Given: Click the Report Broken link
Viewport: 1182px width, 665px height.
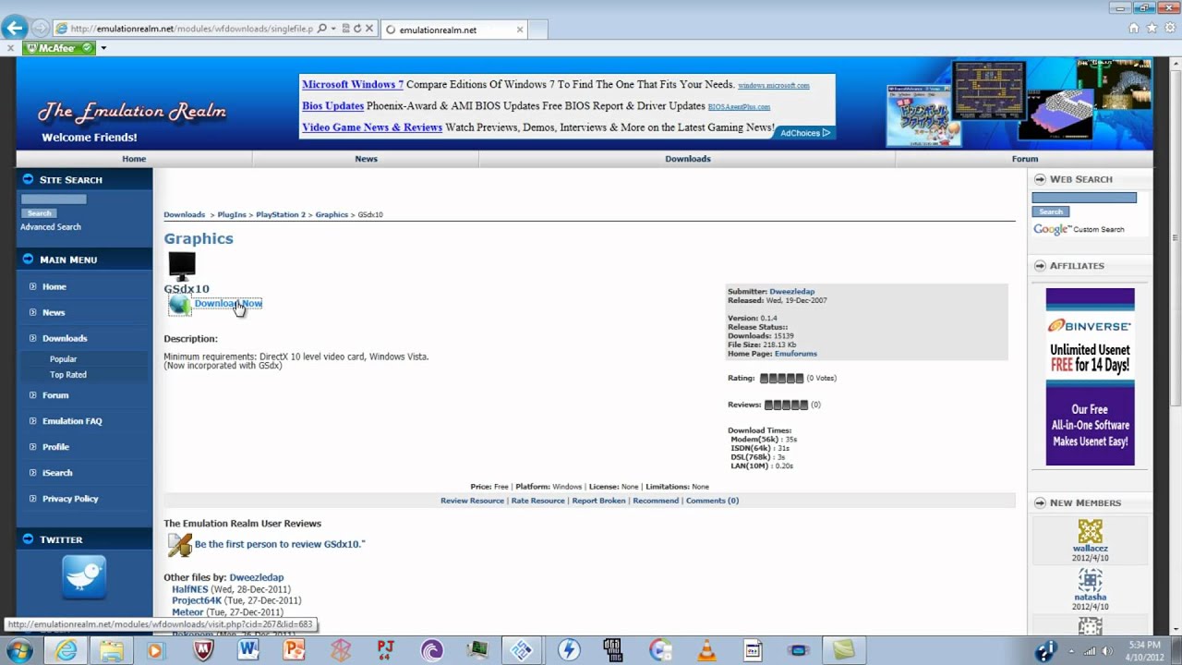Looking at the screenshot, I should pos(598,501).
